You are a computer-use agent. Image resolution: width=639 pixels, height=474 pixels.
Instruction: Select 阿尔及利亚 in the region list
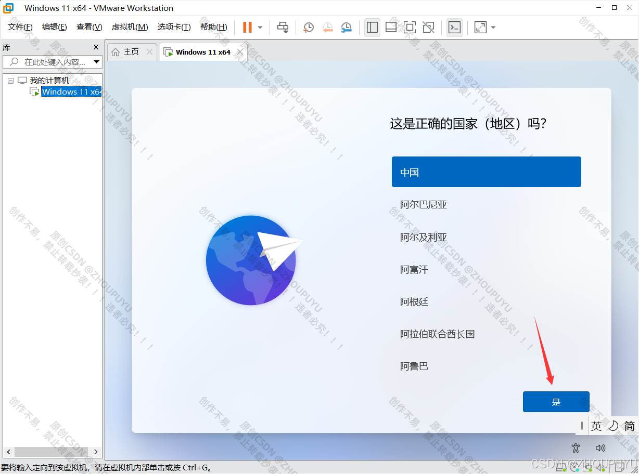pyautogui.click(x=486, y=237)
